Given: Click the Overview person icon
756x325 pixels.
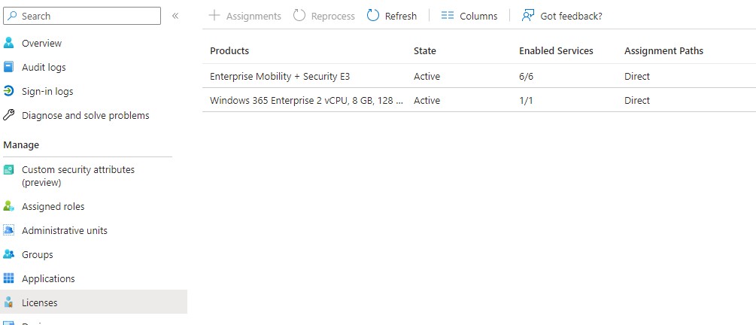Looking at the screenshot, I should [x=9, y=43].
